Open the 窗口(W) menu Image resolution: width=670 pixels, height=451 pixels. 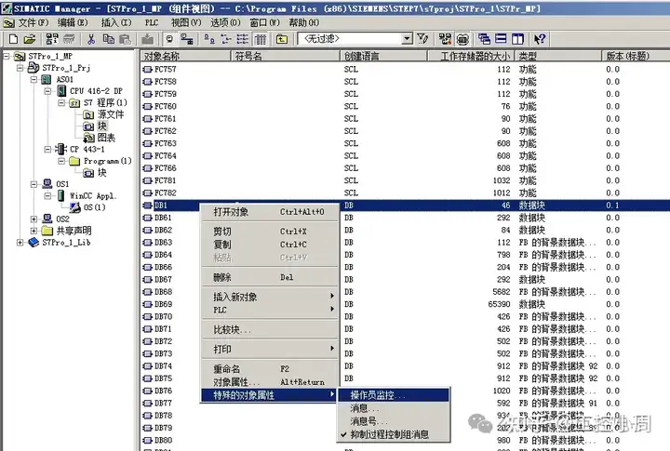coord(265,22)
